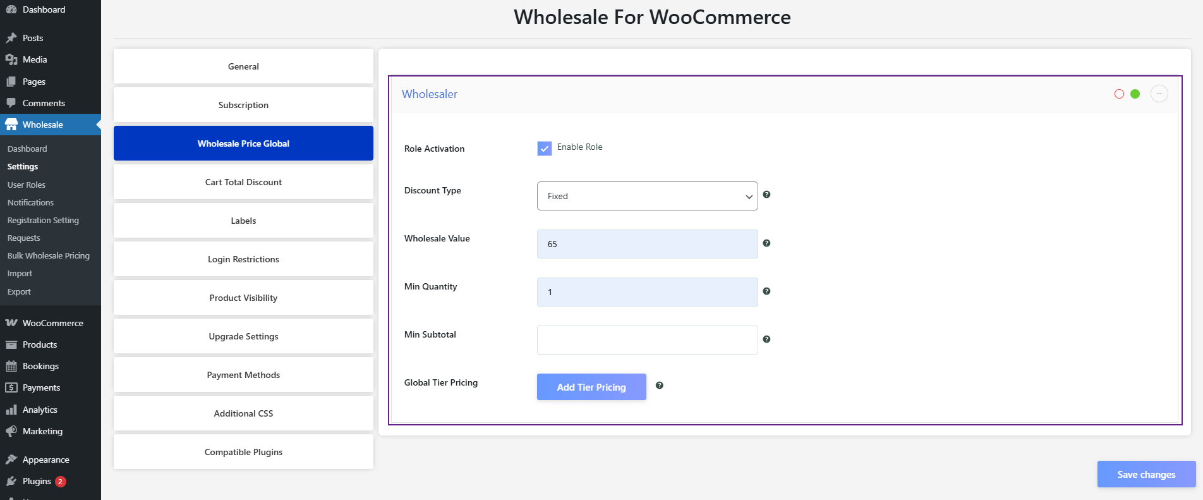
Task: Select the Wholesale Price Global tab
Action: coord(243,143)
